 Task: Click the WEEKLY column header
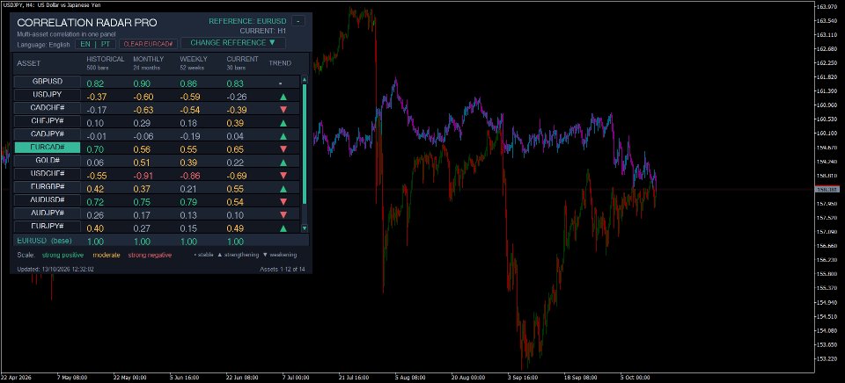coord(193,59)
